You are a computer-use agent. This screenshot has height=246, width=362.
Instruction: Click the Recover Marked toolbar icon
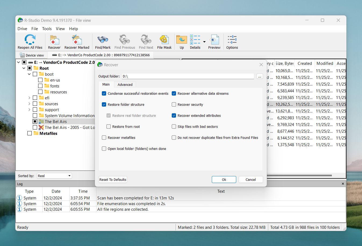click(77, 42)
